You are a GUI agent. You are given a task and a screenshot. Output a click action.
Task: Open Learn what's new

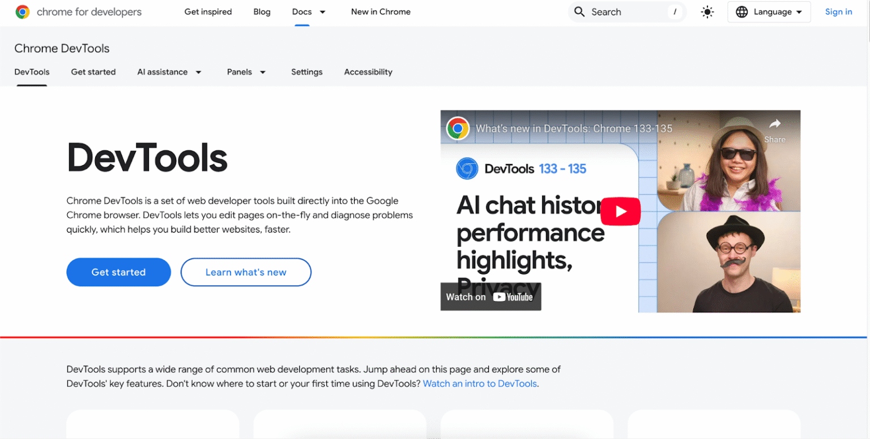pos(245,272)
